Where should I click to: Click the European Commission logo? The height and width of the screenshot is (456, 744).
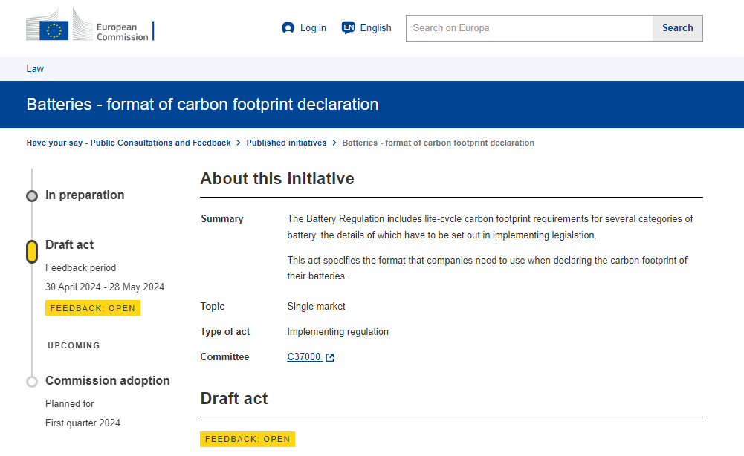[90, 25]
